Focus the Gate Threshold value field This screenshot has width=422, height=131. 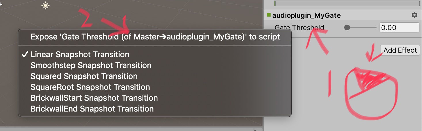[x=399, y=28]
